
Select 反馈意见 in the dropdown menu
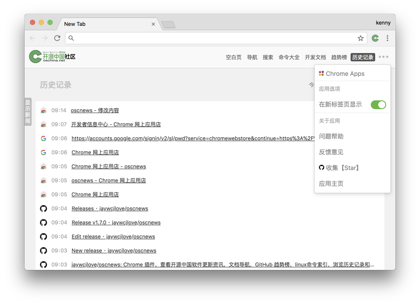[352, 152]
